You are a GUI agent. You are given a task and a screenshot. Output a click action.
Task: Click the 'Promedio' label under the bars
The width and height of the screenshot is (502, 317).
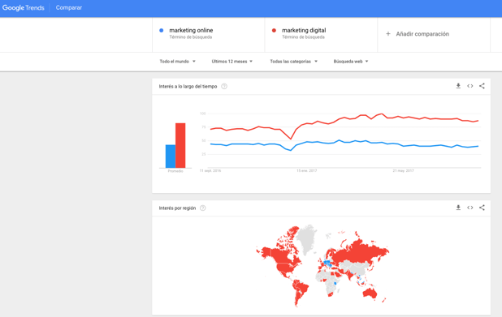point(175,171)
